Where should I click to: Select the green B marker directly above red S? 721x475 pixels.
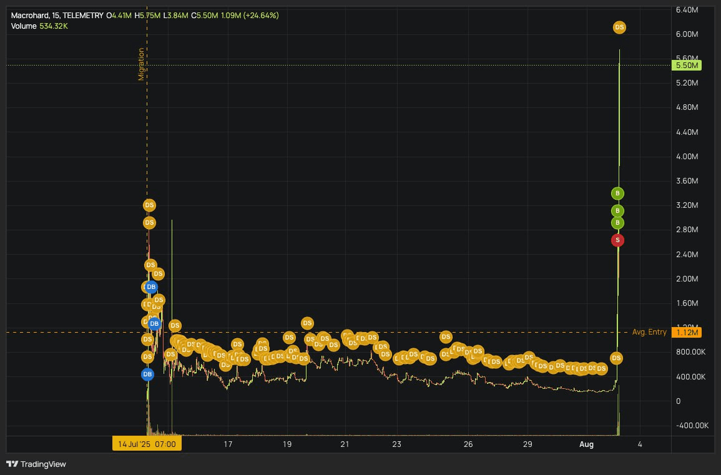point(617,223)
